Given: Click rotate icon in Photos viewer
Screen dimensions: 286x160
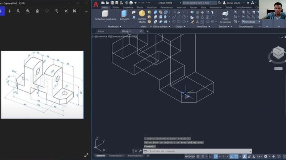Looking at the screenshot, I should tap(57, 11).
